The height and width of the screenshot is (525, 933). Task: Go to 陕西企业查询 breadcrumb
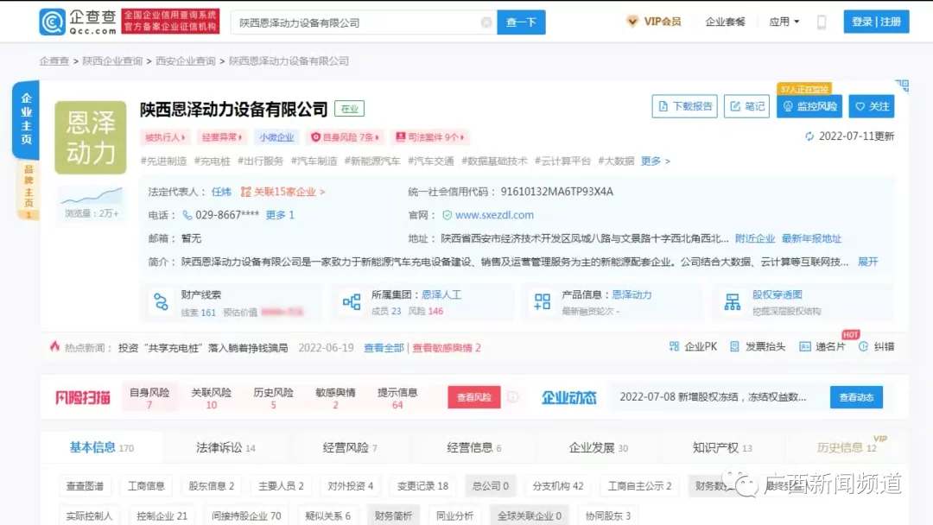(112, 60)
